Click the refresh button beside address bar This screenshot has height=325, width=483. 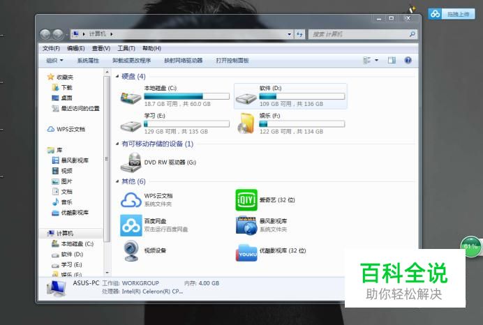(x=299, y=34)
